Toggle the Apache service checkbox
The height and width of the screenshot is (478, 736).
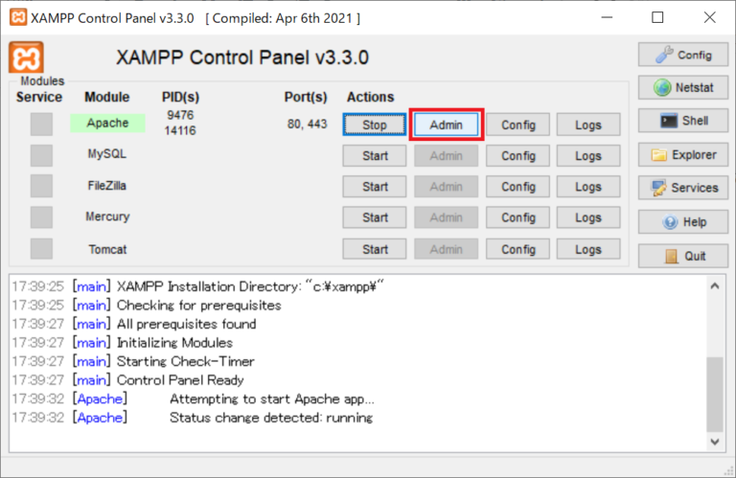coord(41,124)
